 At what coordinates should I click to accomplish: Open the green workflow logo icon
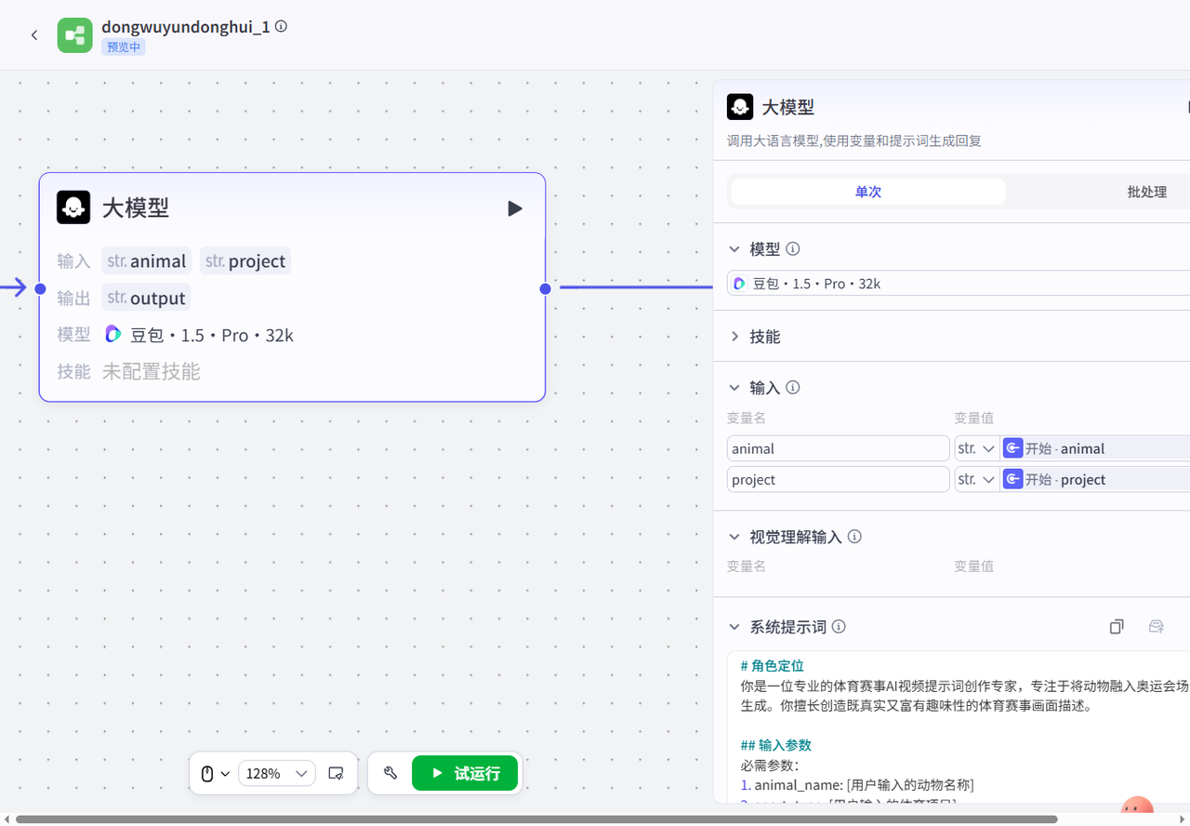point(75,35)
